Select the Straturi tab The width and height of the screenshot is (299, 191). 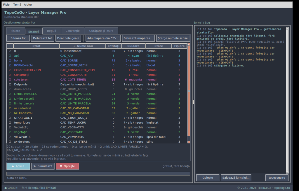pos(34,31)
